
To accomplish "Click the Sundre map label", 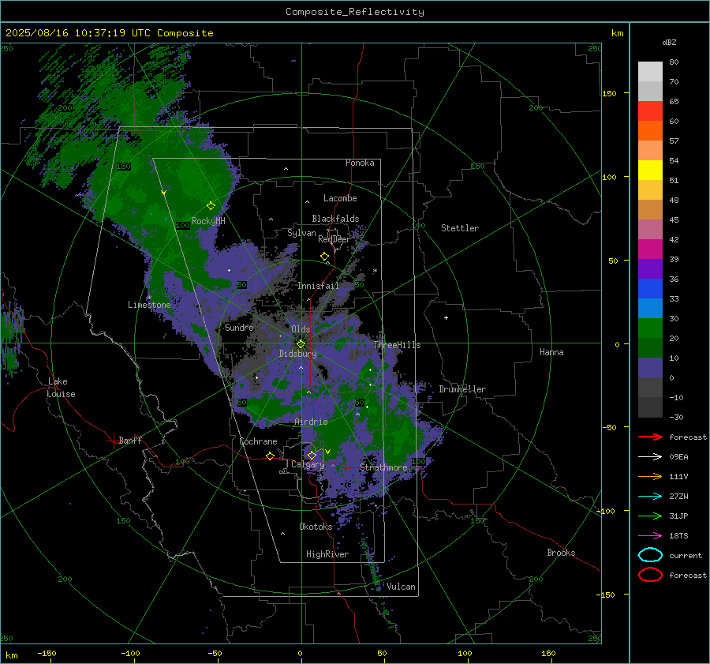I will coord(239,327).
